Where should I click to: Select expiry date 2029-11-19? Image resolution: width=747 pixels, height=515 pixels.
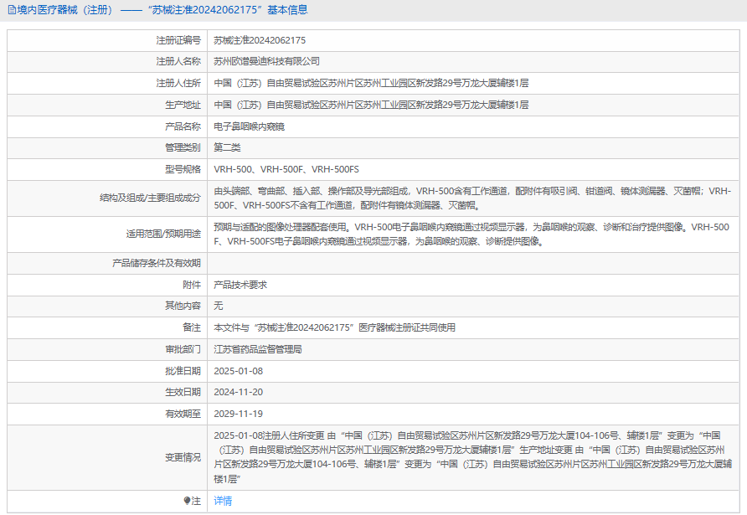[238, 414]
